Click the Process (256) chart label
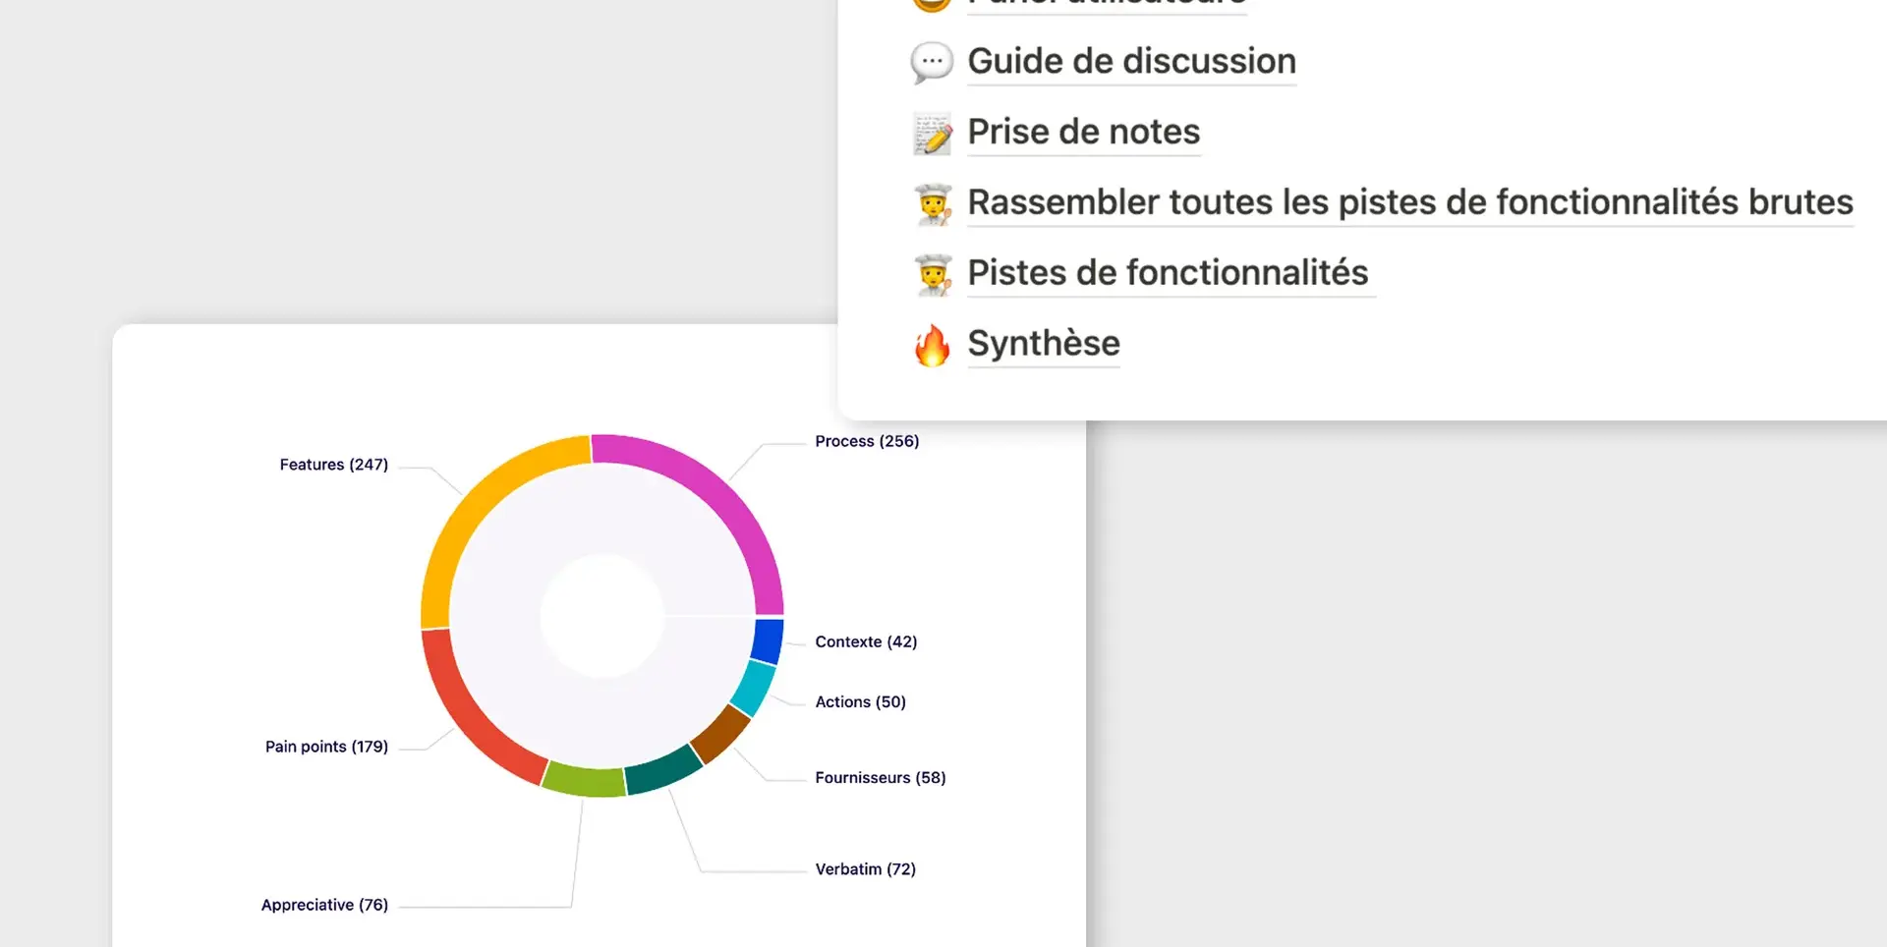Image resolution: width=1887 pixels, height=947 pixels. point(867,441)
